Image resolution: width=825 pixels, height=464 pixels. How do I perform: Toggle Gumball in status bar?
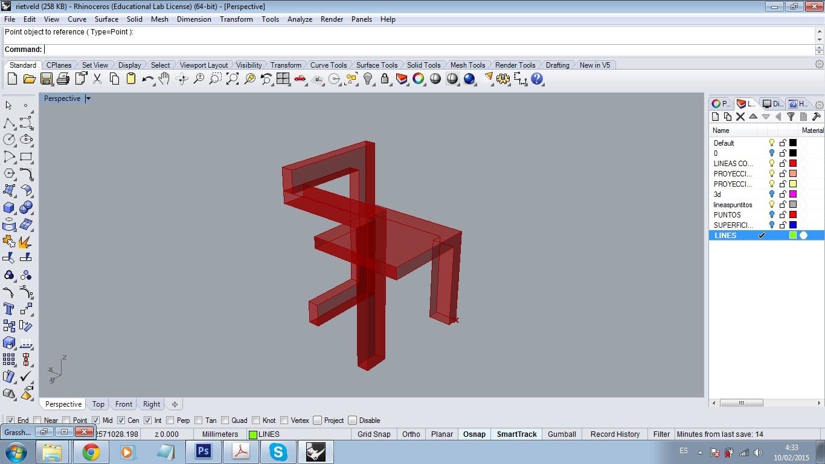point(562,434)
